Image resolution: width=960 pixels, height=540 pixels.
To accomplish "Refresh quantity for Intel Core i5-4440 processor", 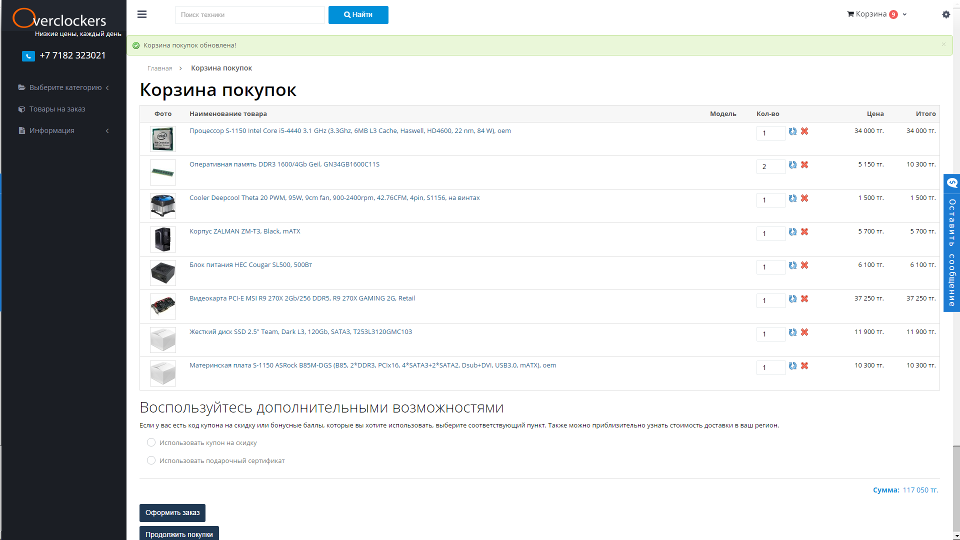I will point(792,131).
